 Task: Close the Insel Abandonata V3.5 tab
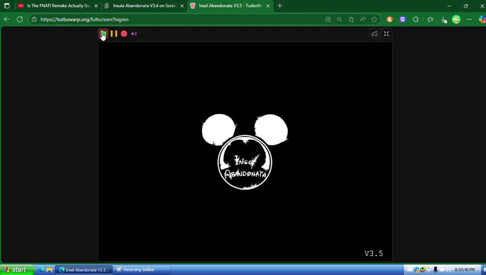tap(268, 5)
